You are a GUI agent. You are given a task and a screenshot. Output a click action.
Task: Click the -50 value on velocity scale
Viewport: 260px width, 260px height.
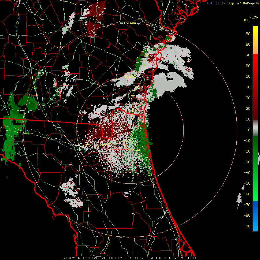[247, 183]
